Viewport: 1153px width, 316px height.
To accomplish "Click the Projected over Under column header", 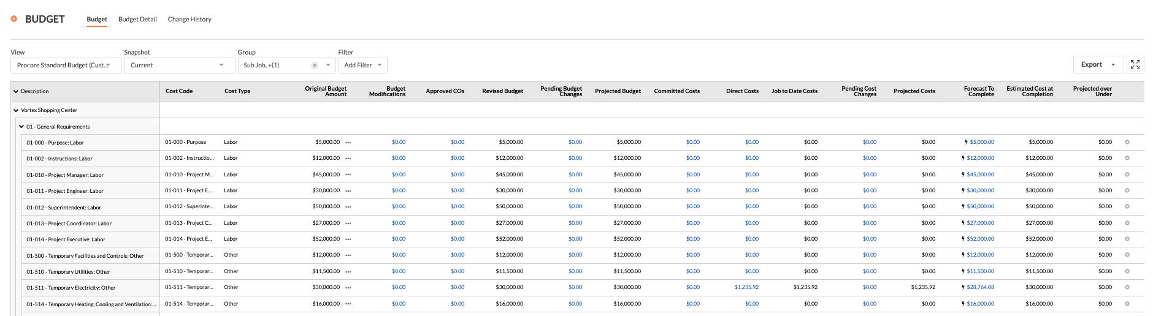I will [x=1092, y=91].
